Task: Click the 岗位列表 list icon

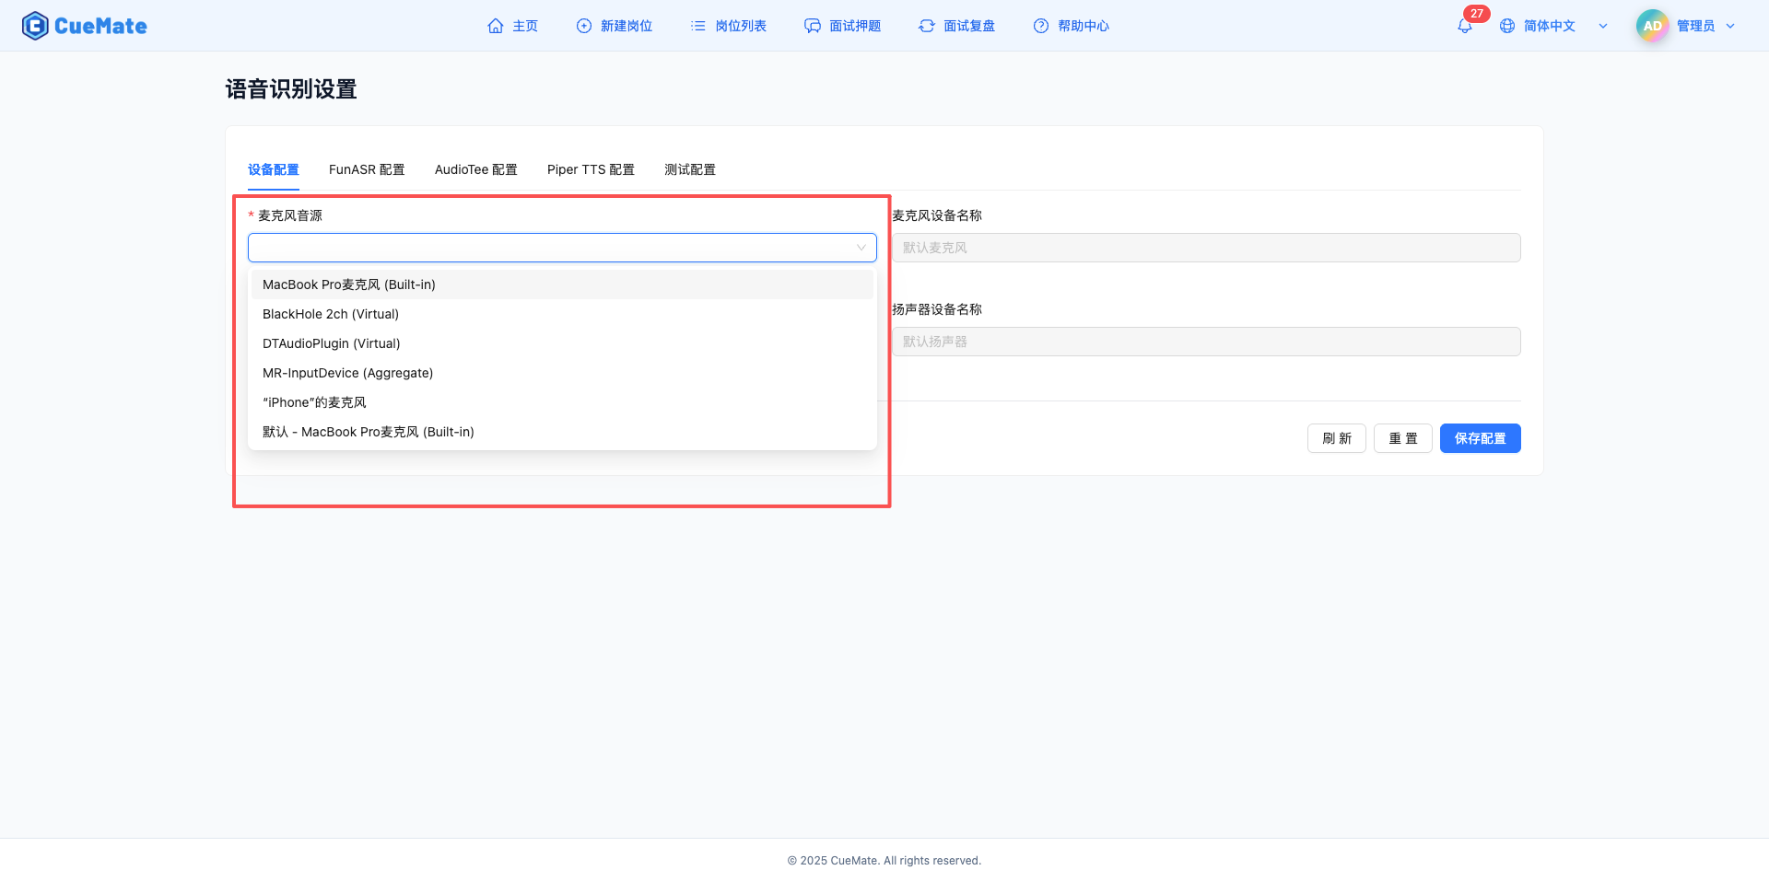Action: coord(697,26)
